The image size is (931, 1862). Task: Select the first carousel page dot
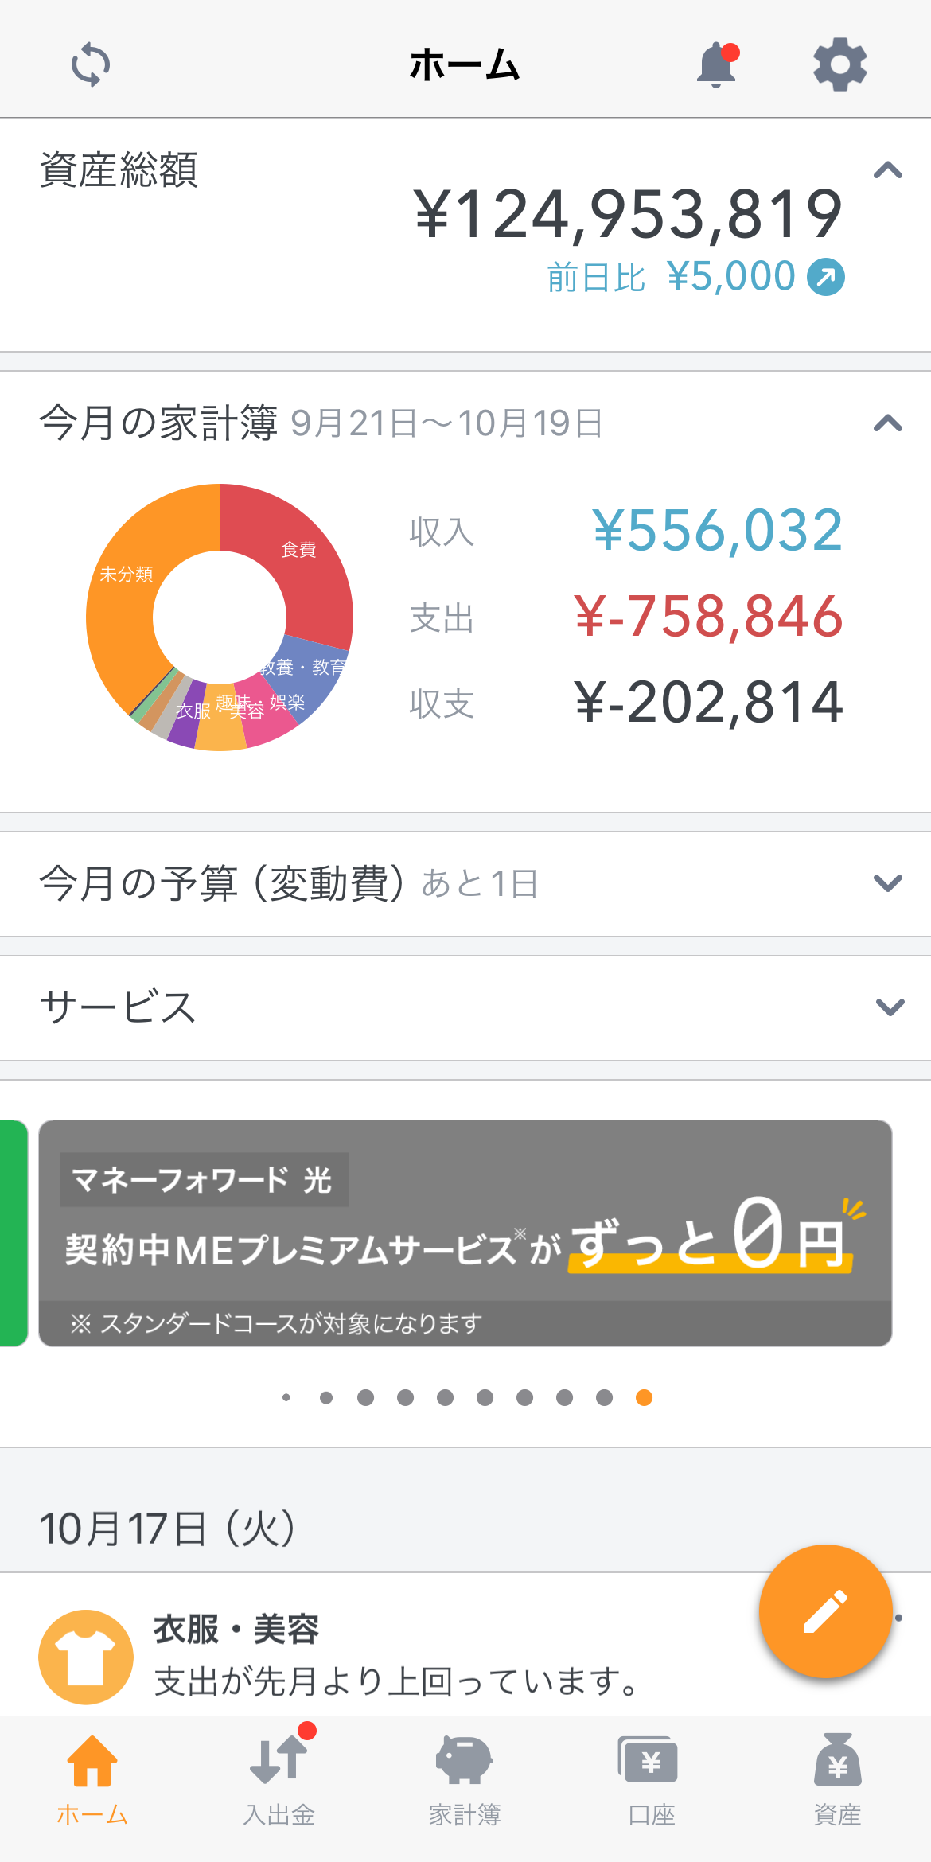pos(286,1397)
